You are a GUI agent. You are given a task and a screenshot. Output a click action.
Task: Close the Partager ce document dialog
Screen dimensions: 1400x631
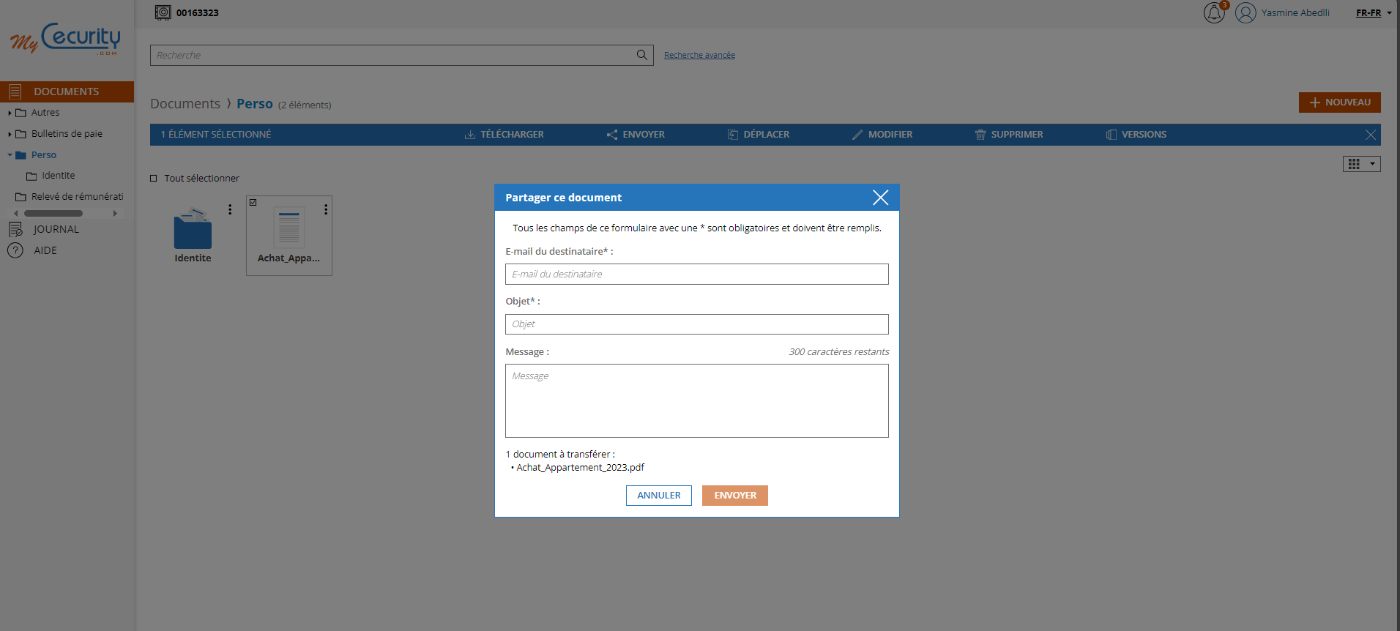point(881,198)
